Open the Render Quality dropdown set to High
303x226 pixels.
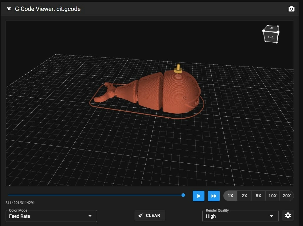tap(240, 216)
